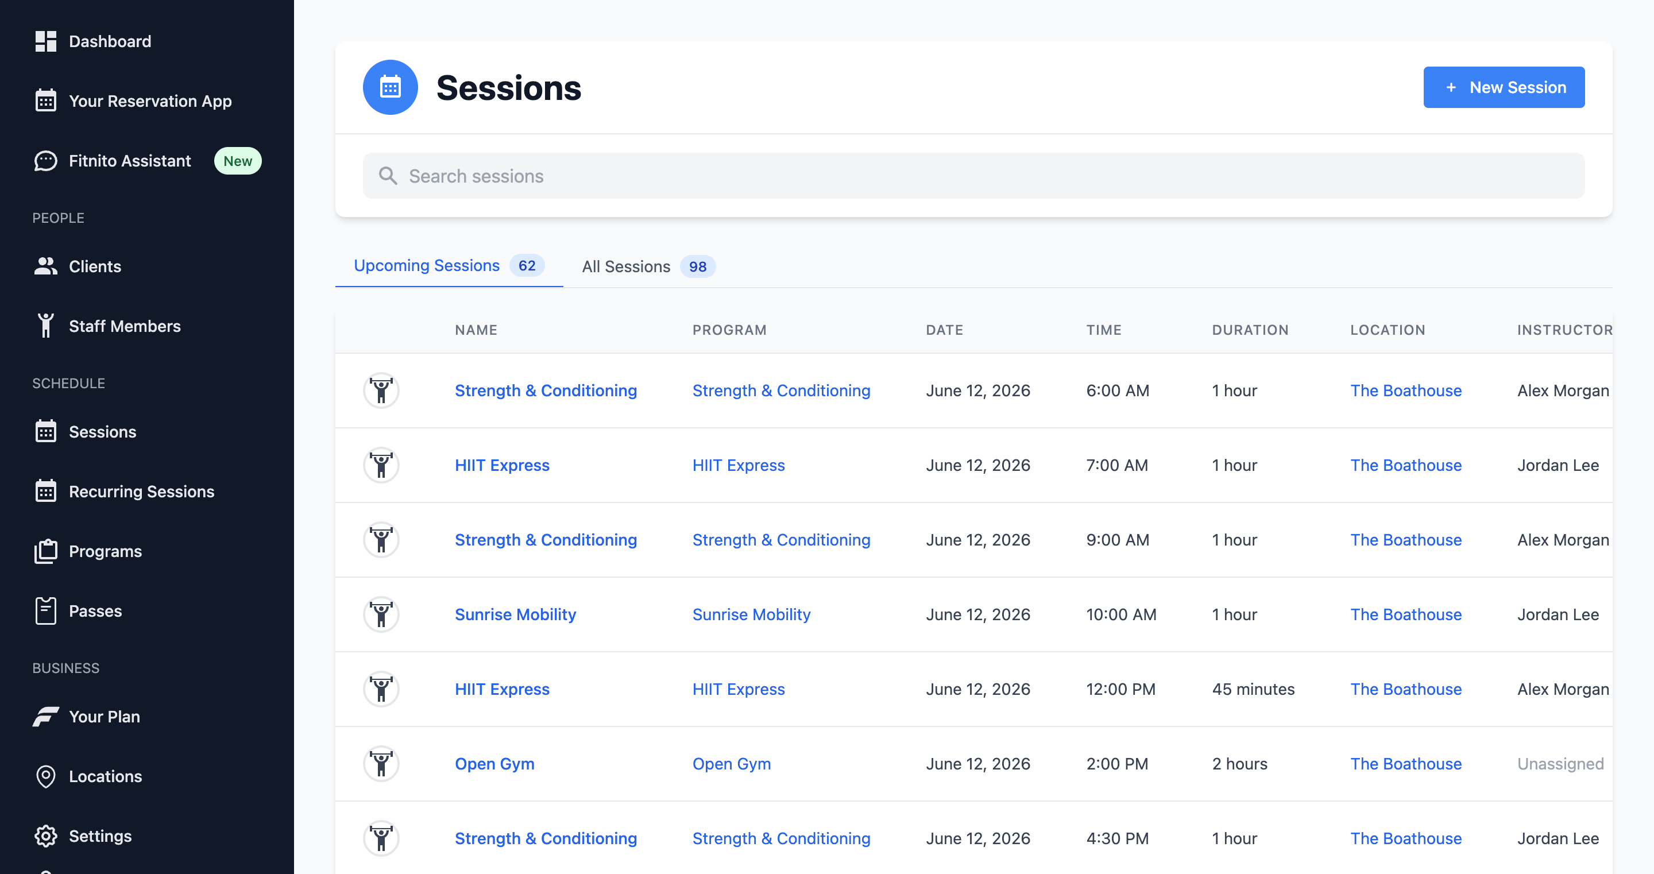Click the Unassigned instructor text

(1560, 764)
